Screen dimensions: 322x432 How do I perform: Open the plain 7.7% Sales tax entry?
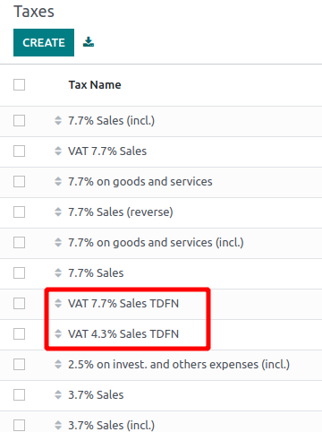pyautogui.click(x=96, y=273)
